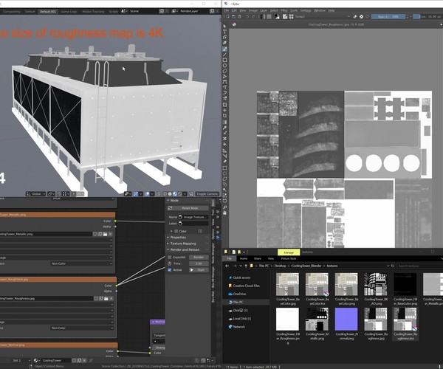
Task: Open the Image menu in Krita
Action: tap(253, 10)
